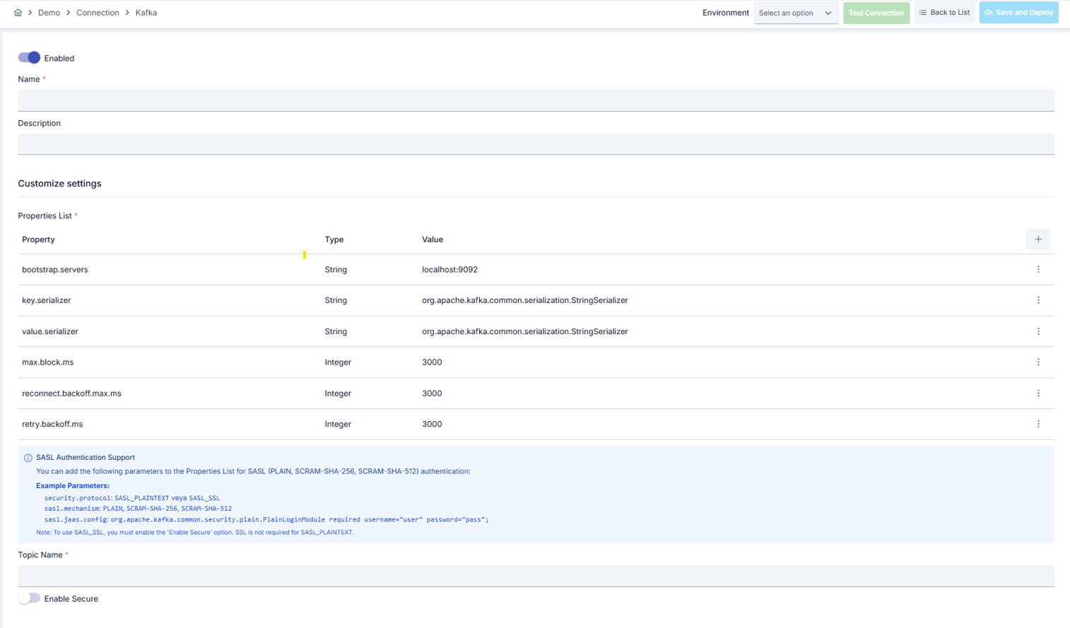The image size is (1070, 628).
Task: Select the reconnect.backoff.max.ms property cell
Action: coord(71,393)
